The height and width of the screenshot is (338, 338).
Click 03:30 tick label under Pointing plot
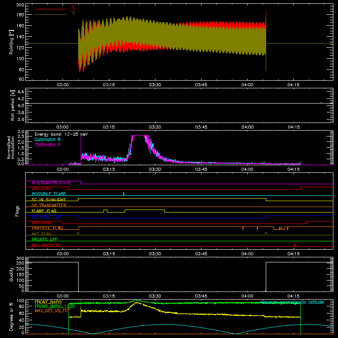point(155,85)
